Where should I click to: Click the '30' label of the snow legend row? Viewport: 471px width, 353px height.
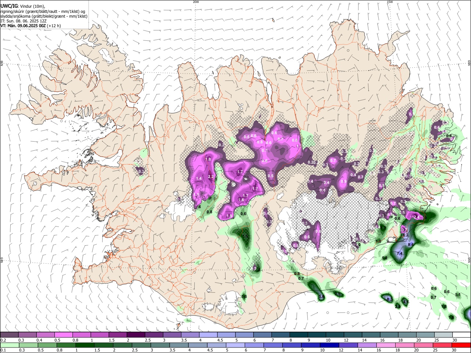tap(455, 340)
